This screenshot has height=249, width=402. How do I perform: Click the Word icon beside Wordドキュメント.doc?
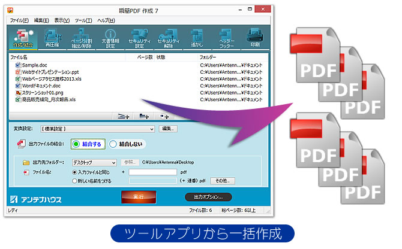tap(18, 86)
